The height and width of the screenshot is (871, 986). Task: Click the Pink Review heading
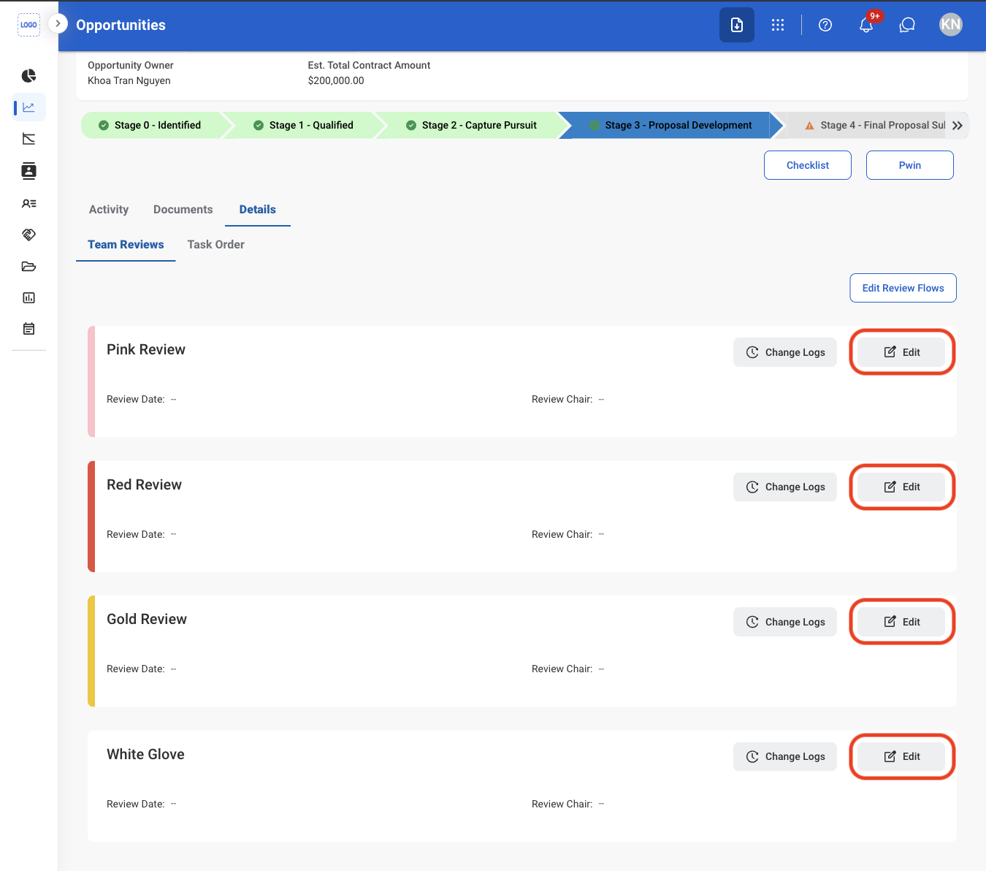pyautogui.click(x=146, y=350)
